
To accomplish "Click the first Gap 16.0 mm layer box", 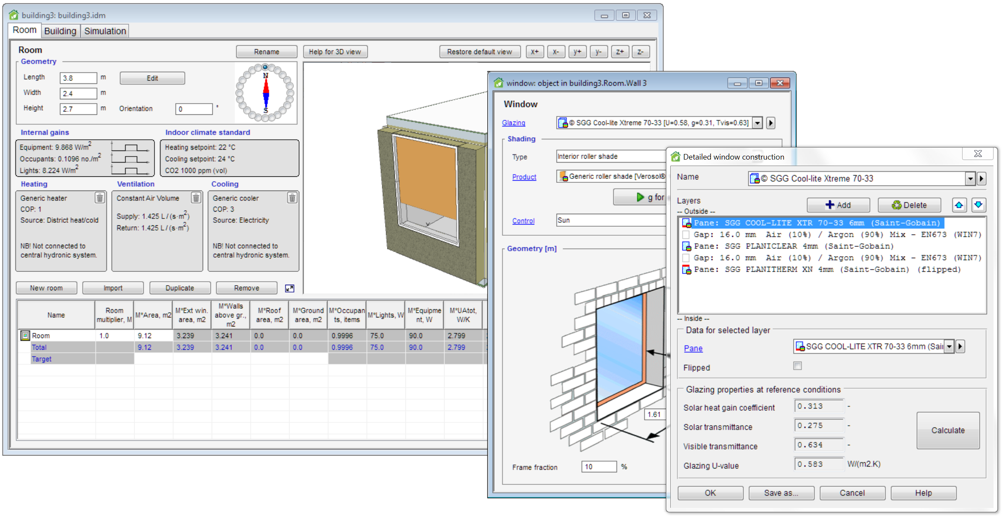I will tap(686, 235).
